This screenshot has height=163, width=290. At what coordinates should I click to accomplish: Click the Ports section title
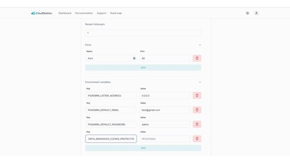coord(88,45)
